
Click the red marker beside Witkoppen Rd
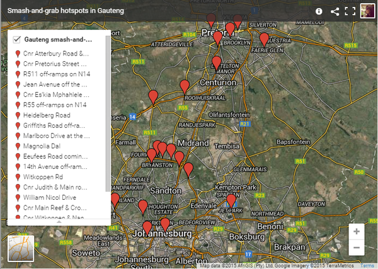point(18,177)
